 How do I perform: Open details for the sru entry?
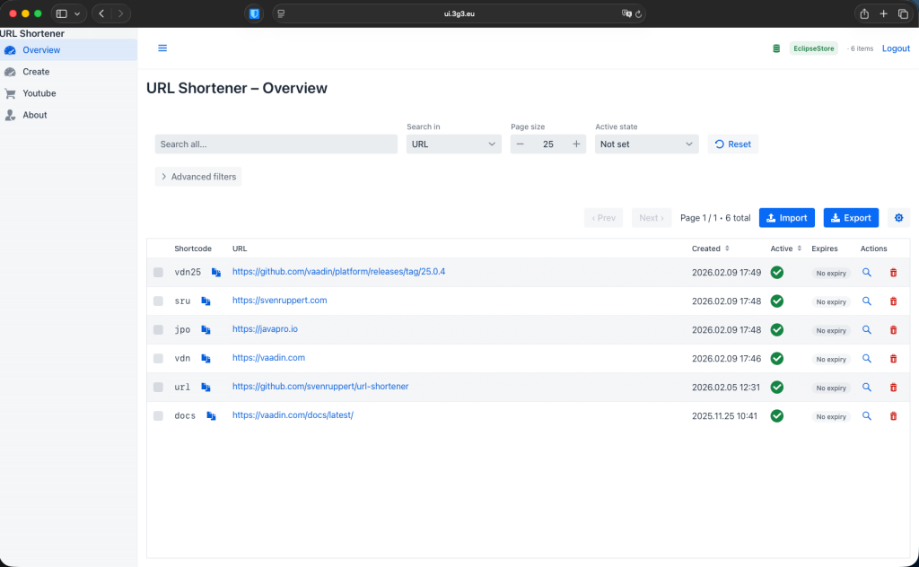point(865,301)
